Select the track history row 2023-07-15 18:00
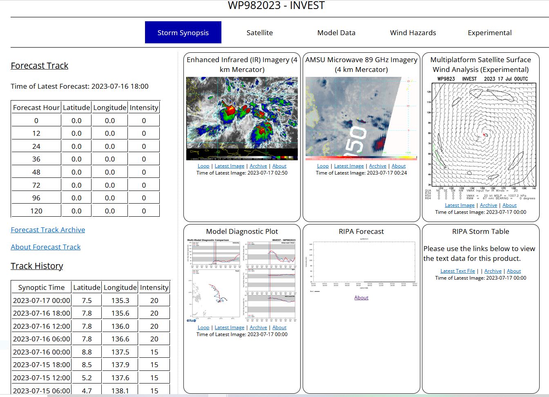Screen dimensions: 549x397 tap(90, 365)
